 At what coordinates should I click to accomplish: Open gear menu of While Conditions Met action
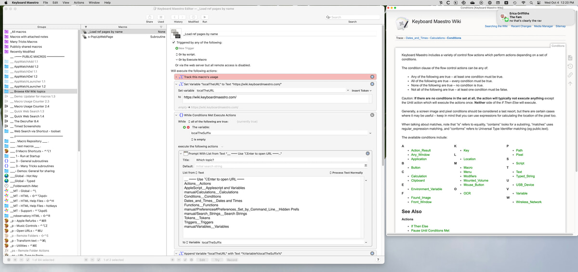tap(372, 115)
